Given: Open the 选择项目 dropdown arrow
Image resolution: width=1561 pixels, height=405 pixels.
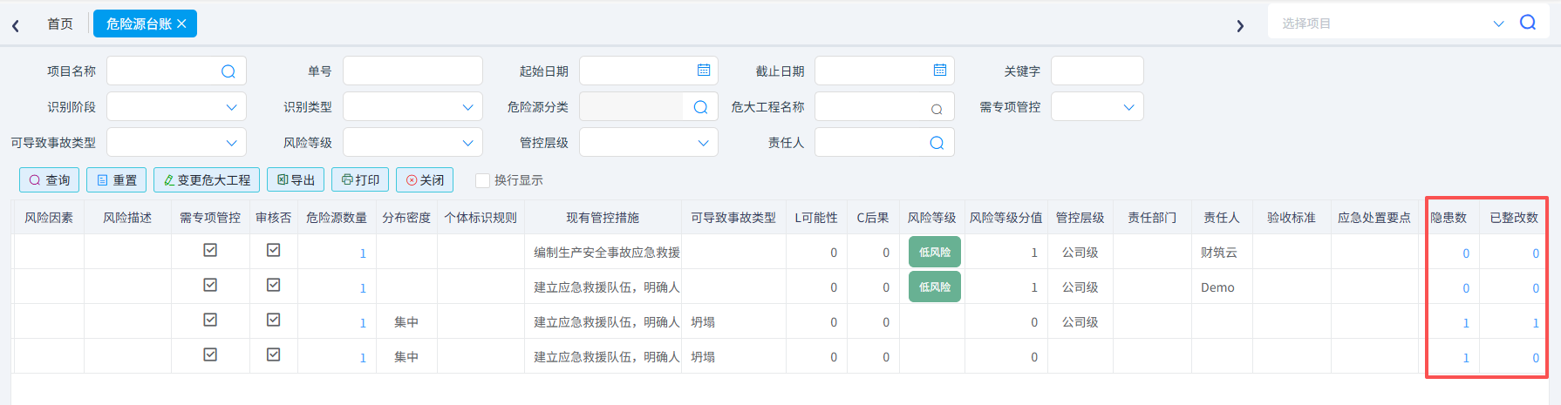Looking at the screenshot, I should click(1498, 24).
